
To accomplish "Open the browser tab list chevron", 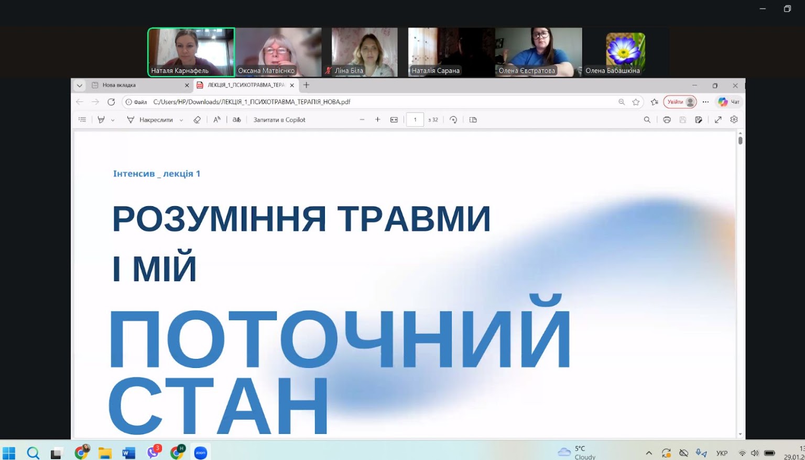I will [x=80, y=85].
